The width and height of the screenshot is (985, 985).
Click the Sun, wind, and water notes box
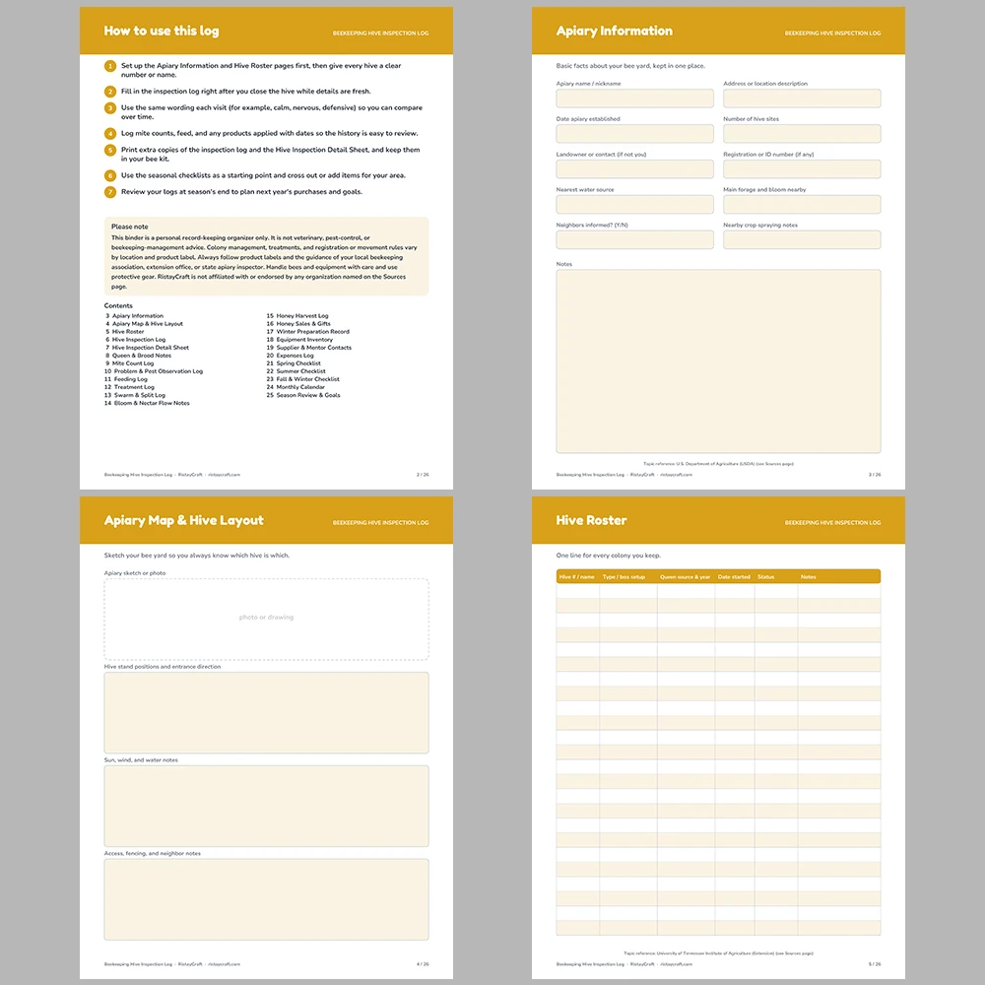tap(266, 806)
